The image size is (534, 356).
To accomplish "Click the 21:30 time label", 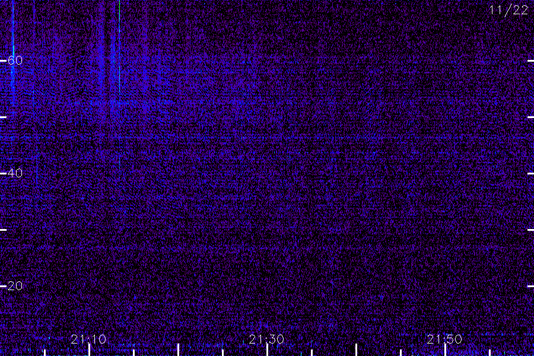I will [266, 339].
